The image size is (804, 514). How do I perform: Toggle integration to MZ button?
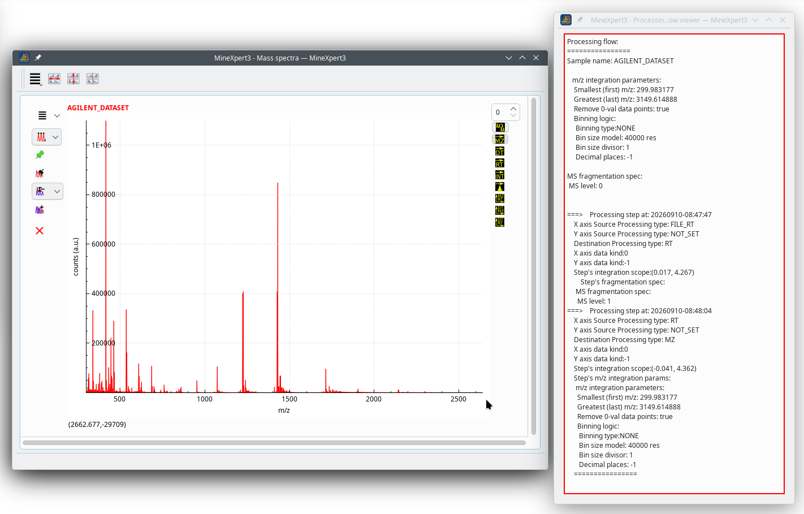pyautogui.click(x=500, y=139)
